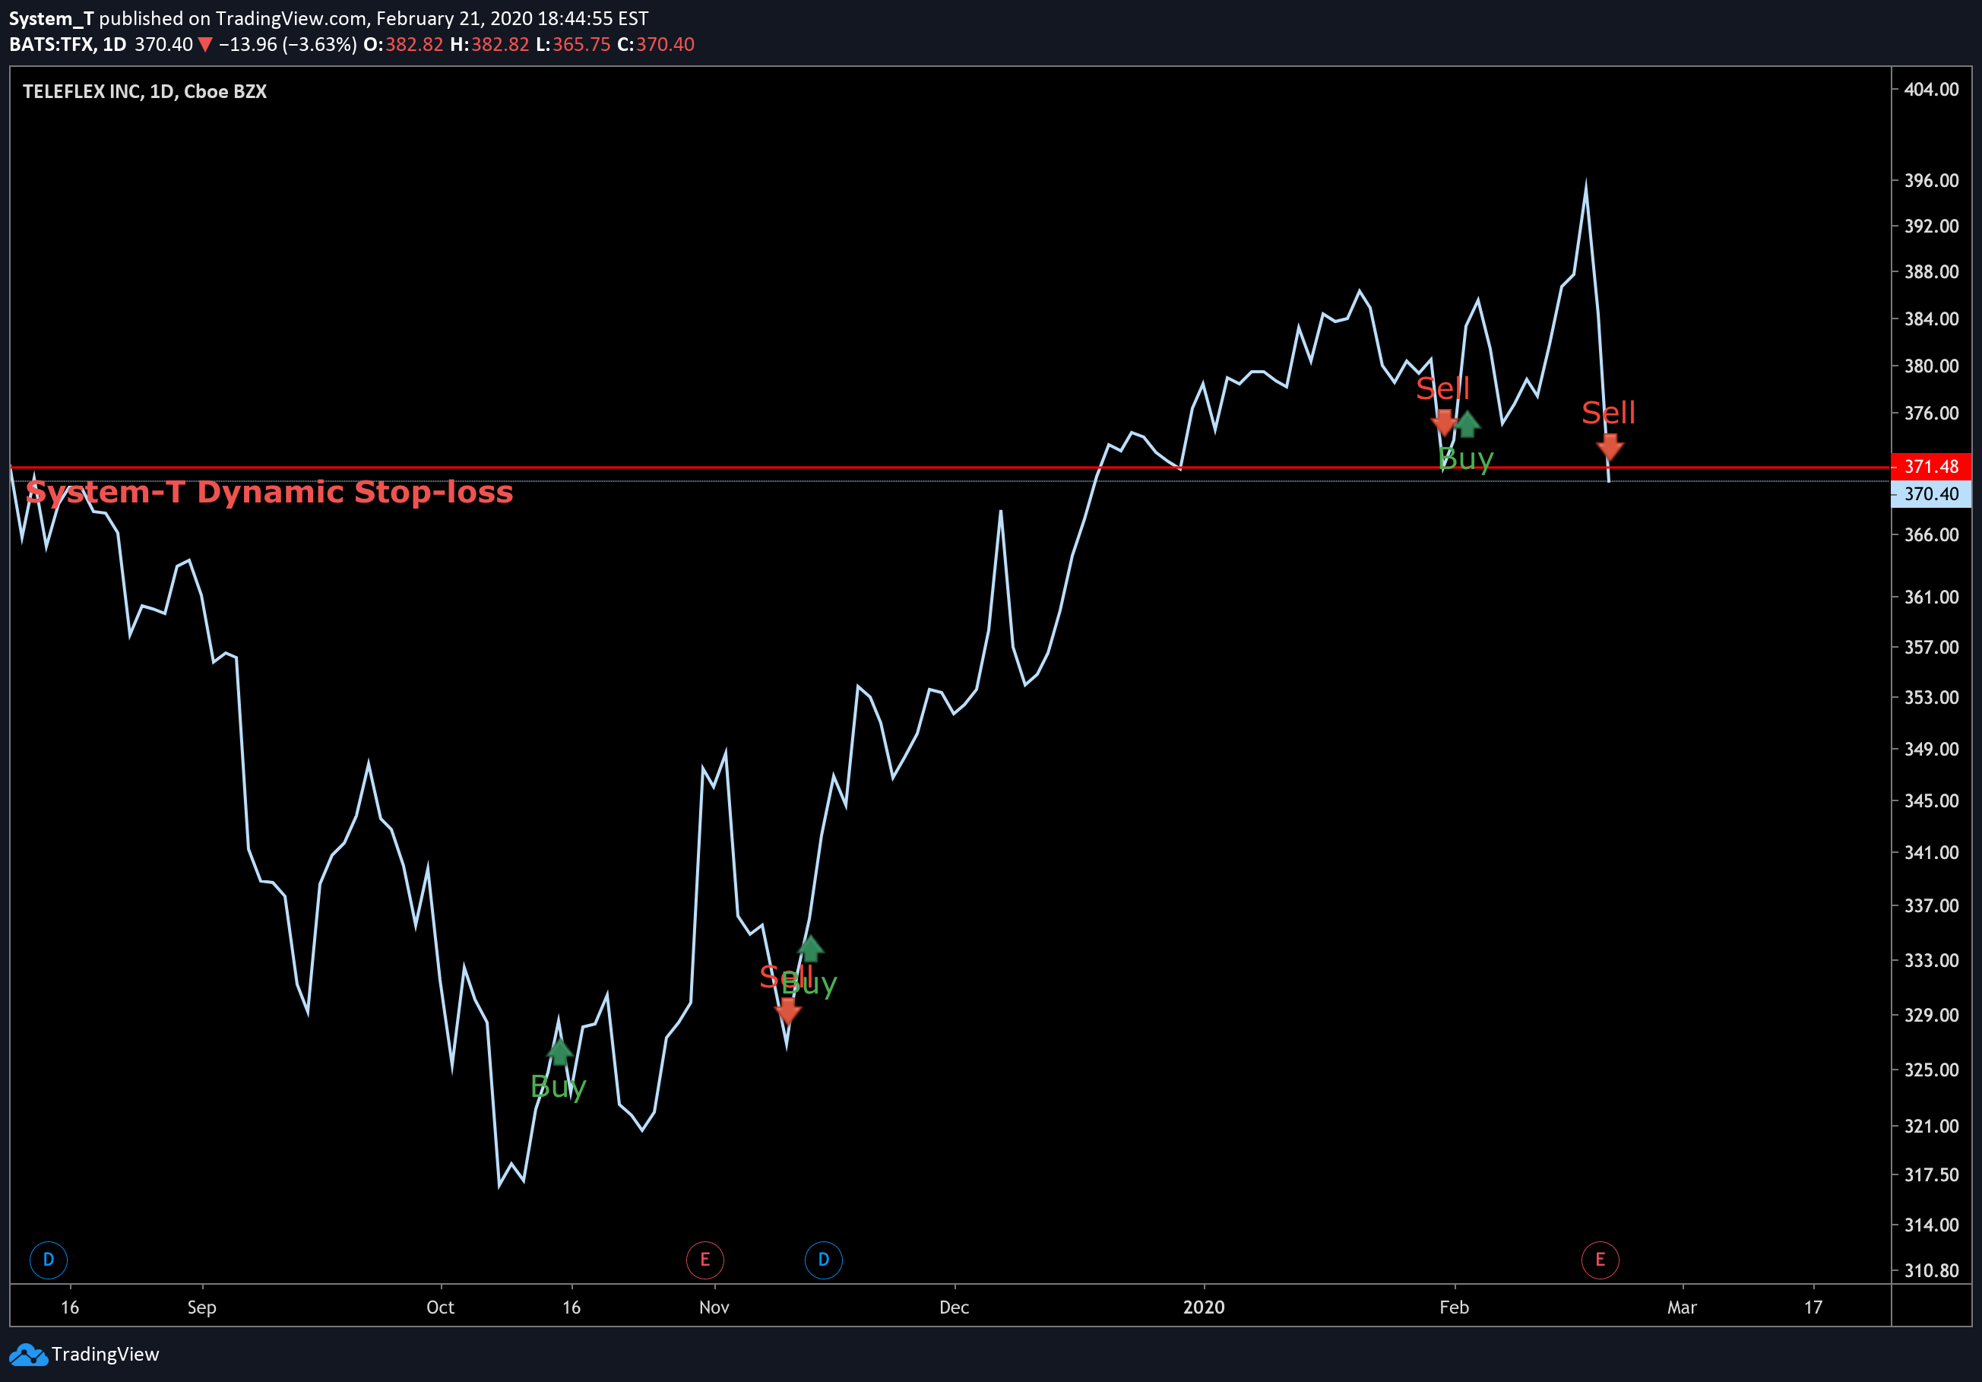Click the 380.00 price axis label
1982x1382 pixels.
pyautogui.click(x=1932, y=366)
